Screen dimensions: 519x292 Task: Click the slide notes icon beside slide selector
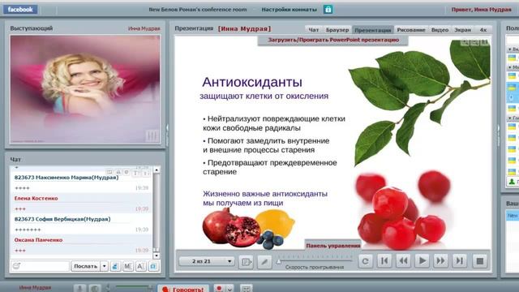[x=246, y=262]
